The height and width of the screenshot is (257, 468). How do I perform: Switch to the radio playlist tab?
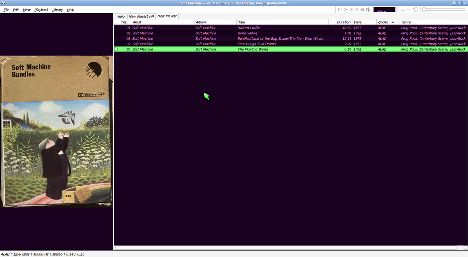(x=121, y=16)
